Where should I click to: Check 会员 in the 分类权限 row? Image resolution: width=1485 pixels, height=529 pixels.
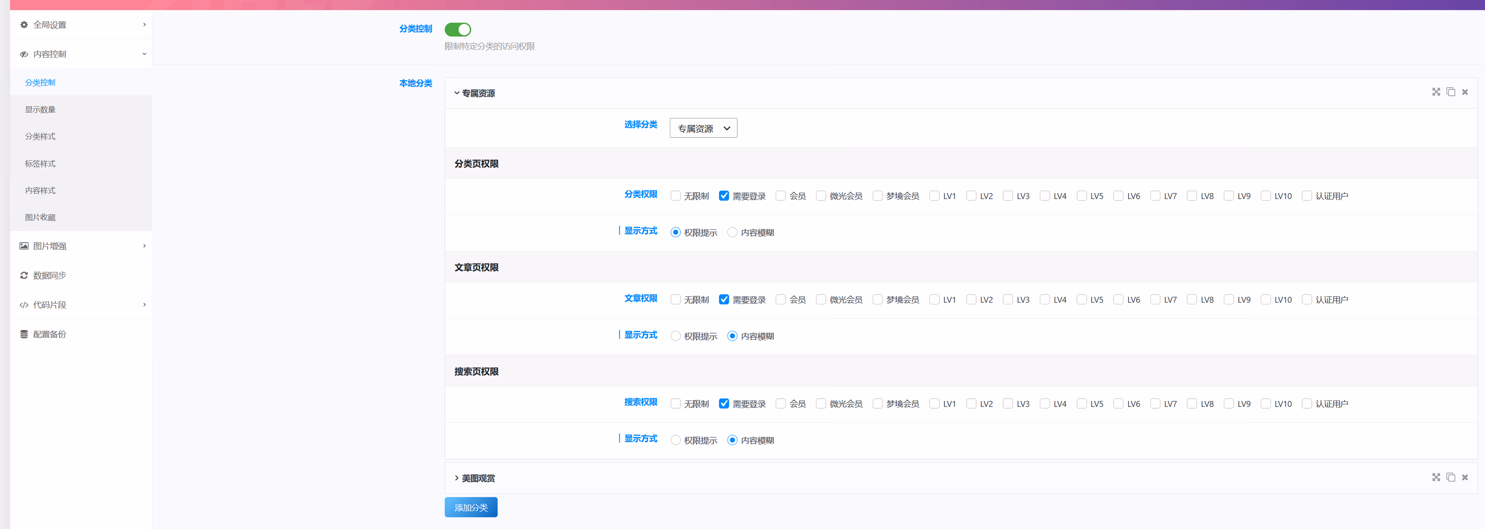pyautogui.click(x=780, y=196)
